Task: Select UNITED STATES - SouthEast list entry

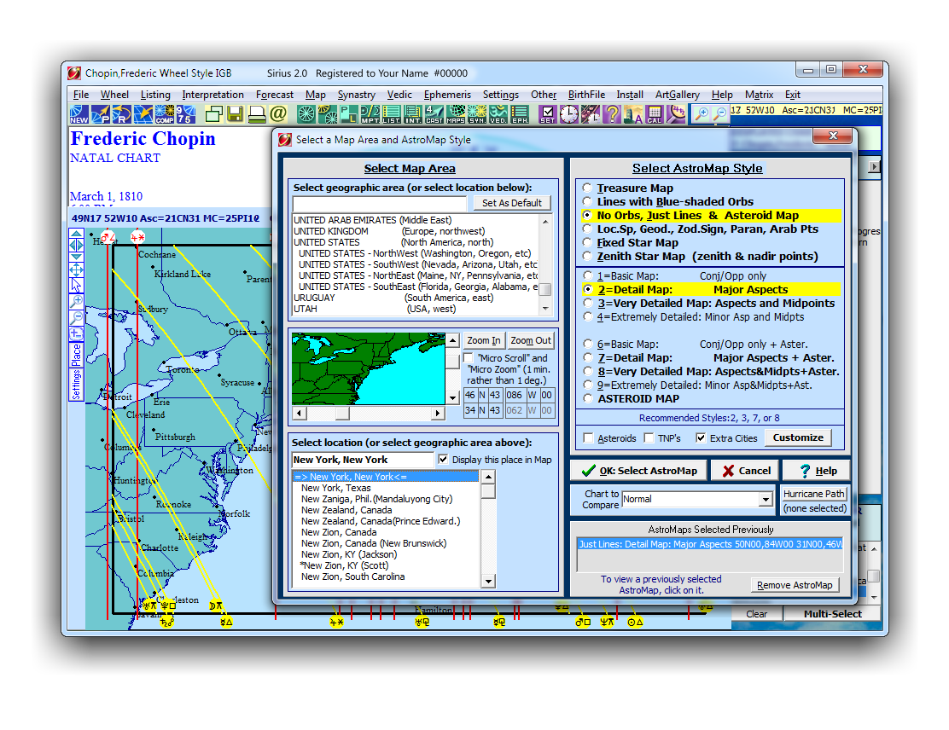Action: pyautogui.click(x=416, y=287)
